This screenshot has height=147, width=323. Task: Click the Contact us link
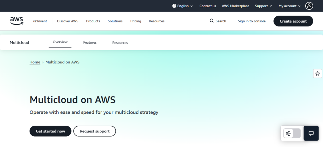click(x=208, y=6)
